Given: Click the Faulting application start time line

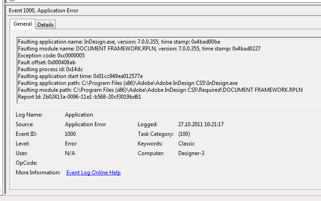Looking at the screenshot, I should coord(81,76).
